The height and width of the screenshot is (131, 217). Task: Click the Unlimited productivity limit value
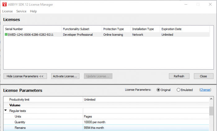coord(90,99)
